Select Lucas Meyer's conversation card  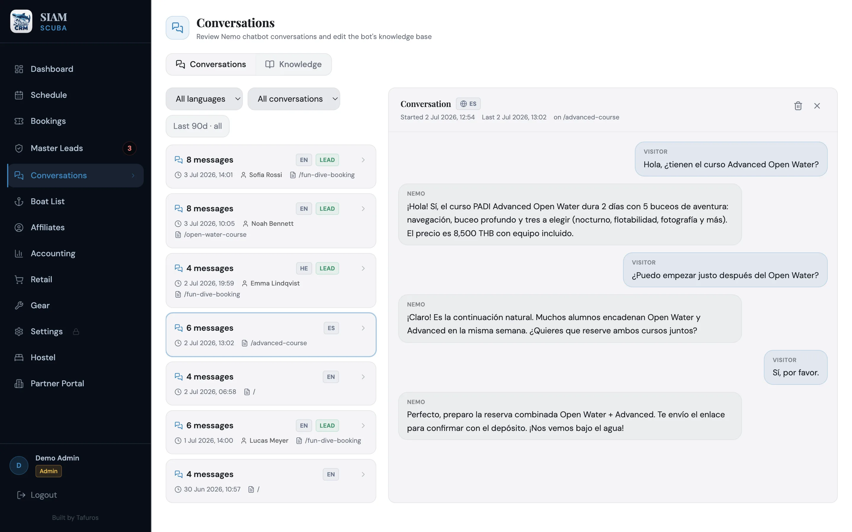[x=271, y=432]
